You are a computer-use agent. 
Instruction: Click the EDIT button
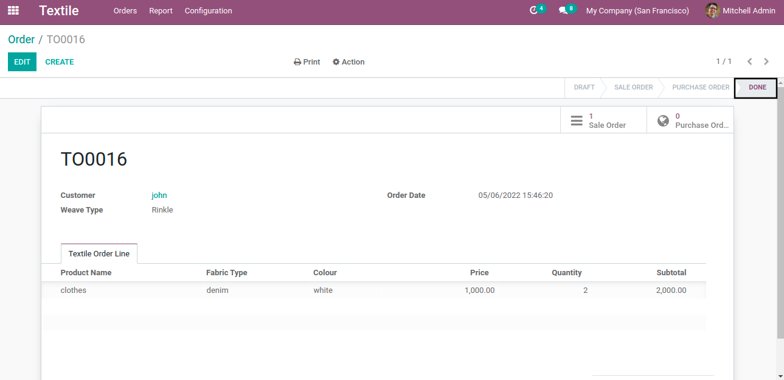pos(22,62)
